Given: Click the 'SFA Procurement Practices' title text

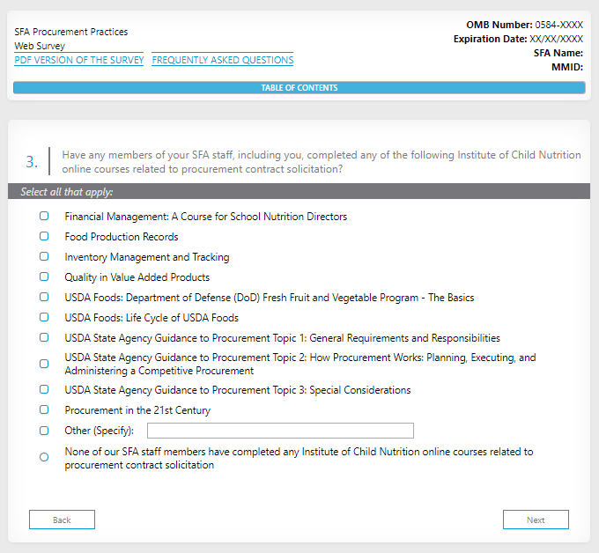Looking at the screenshot, I should click(71, 32).
